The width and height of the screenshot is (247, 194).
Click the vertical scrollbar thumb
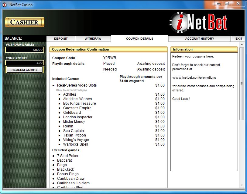pyautogui.click(x=242, y=84)
